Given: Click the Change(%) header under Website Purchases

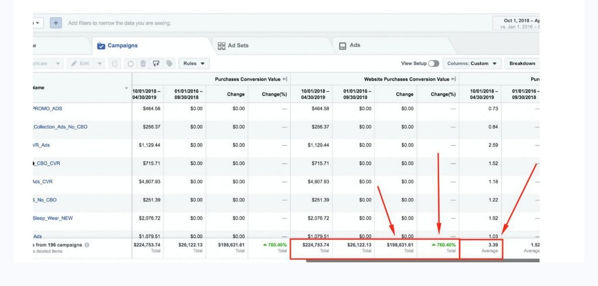Looking at the screenshot, I should tap(438, 94).
